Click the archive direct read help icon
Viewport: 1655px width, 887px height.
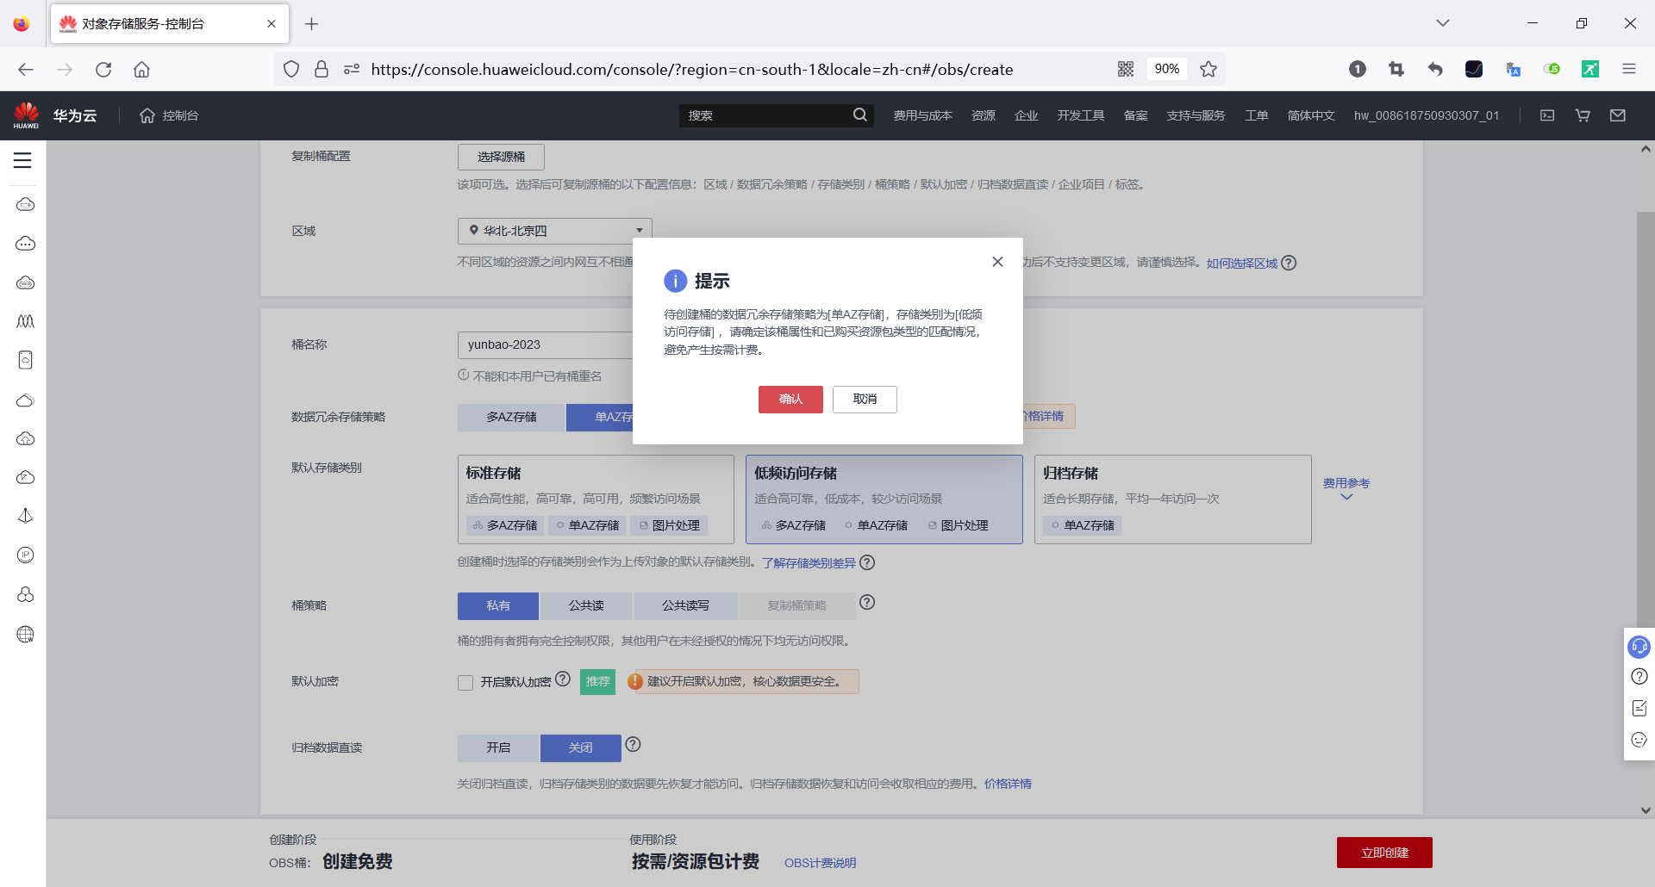tap(633, 745)
